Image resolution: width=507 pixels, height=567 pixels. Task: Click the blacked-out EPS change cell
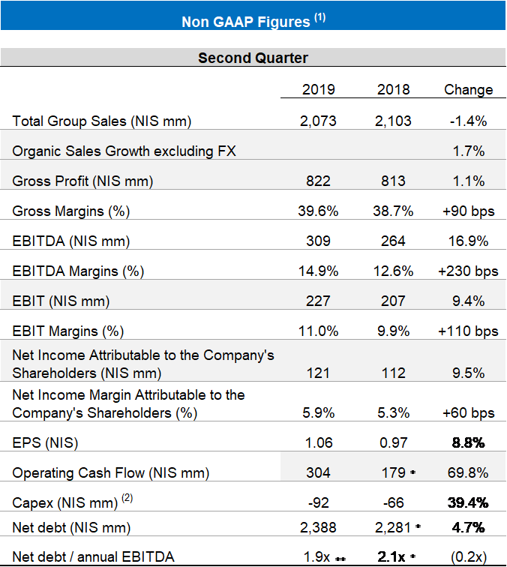click(x=468, y=442)
